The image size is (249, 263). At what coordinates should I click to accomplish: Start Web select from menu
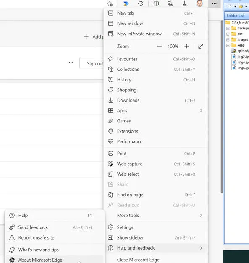click(x=156, y=174)
